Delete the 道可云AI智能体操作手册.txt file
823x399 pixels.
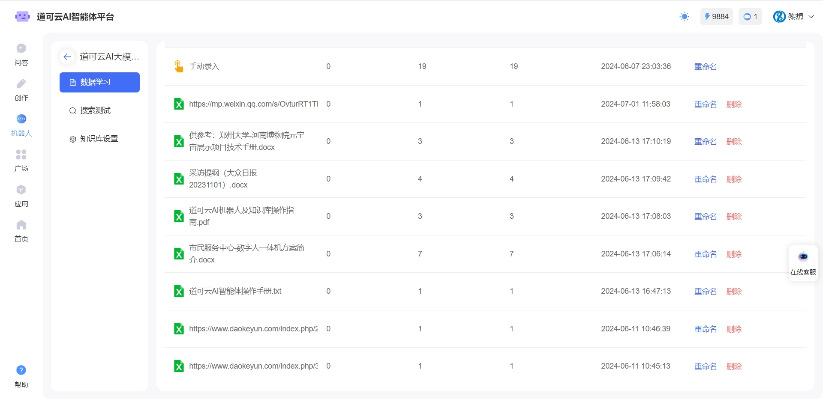click(x=733, y=292)
